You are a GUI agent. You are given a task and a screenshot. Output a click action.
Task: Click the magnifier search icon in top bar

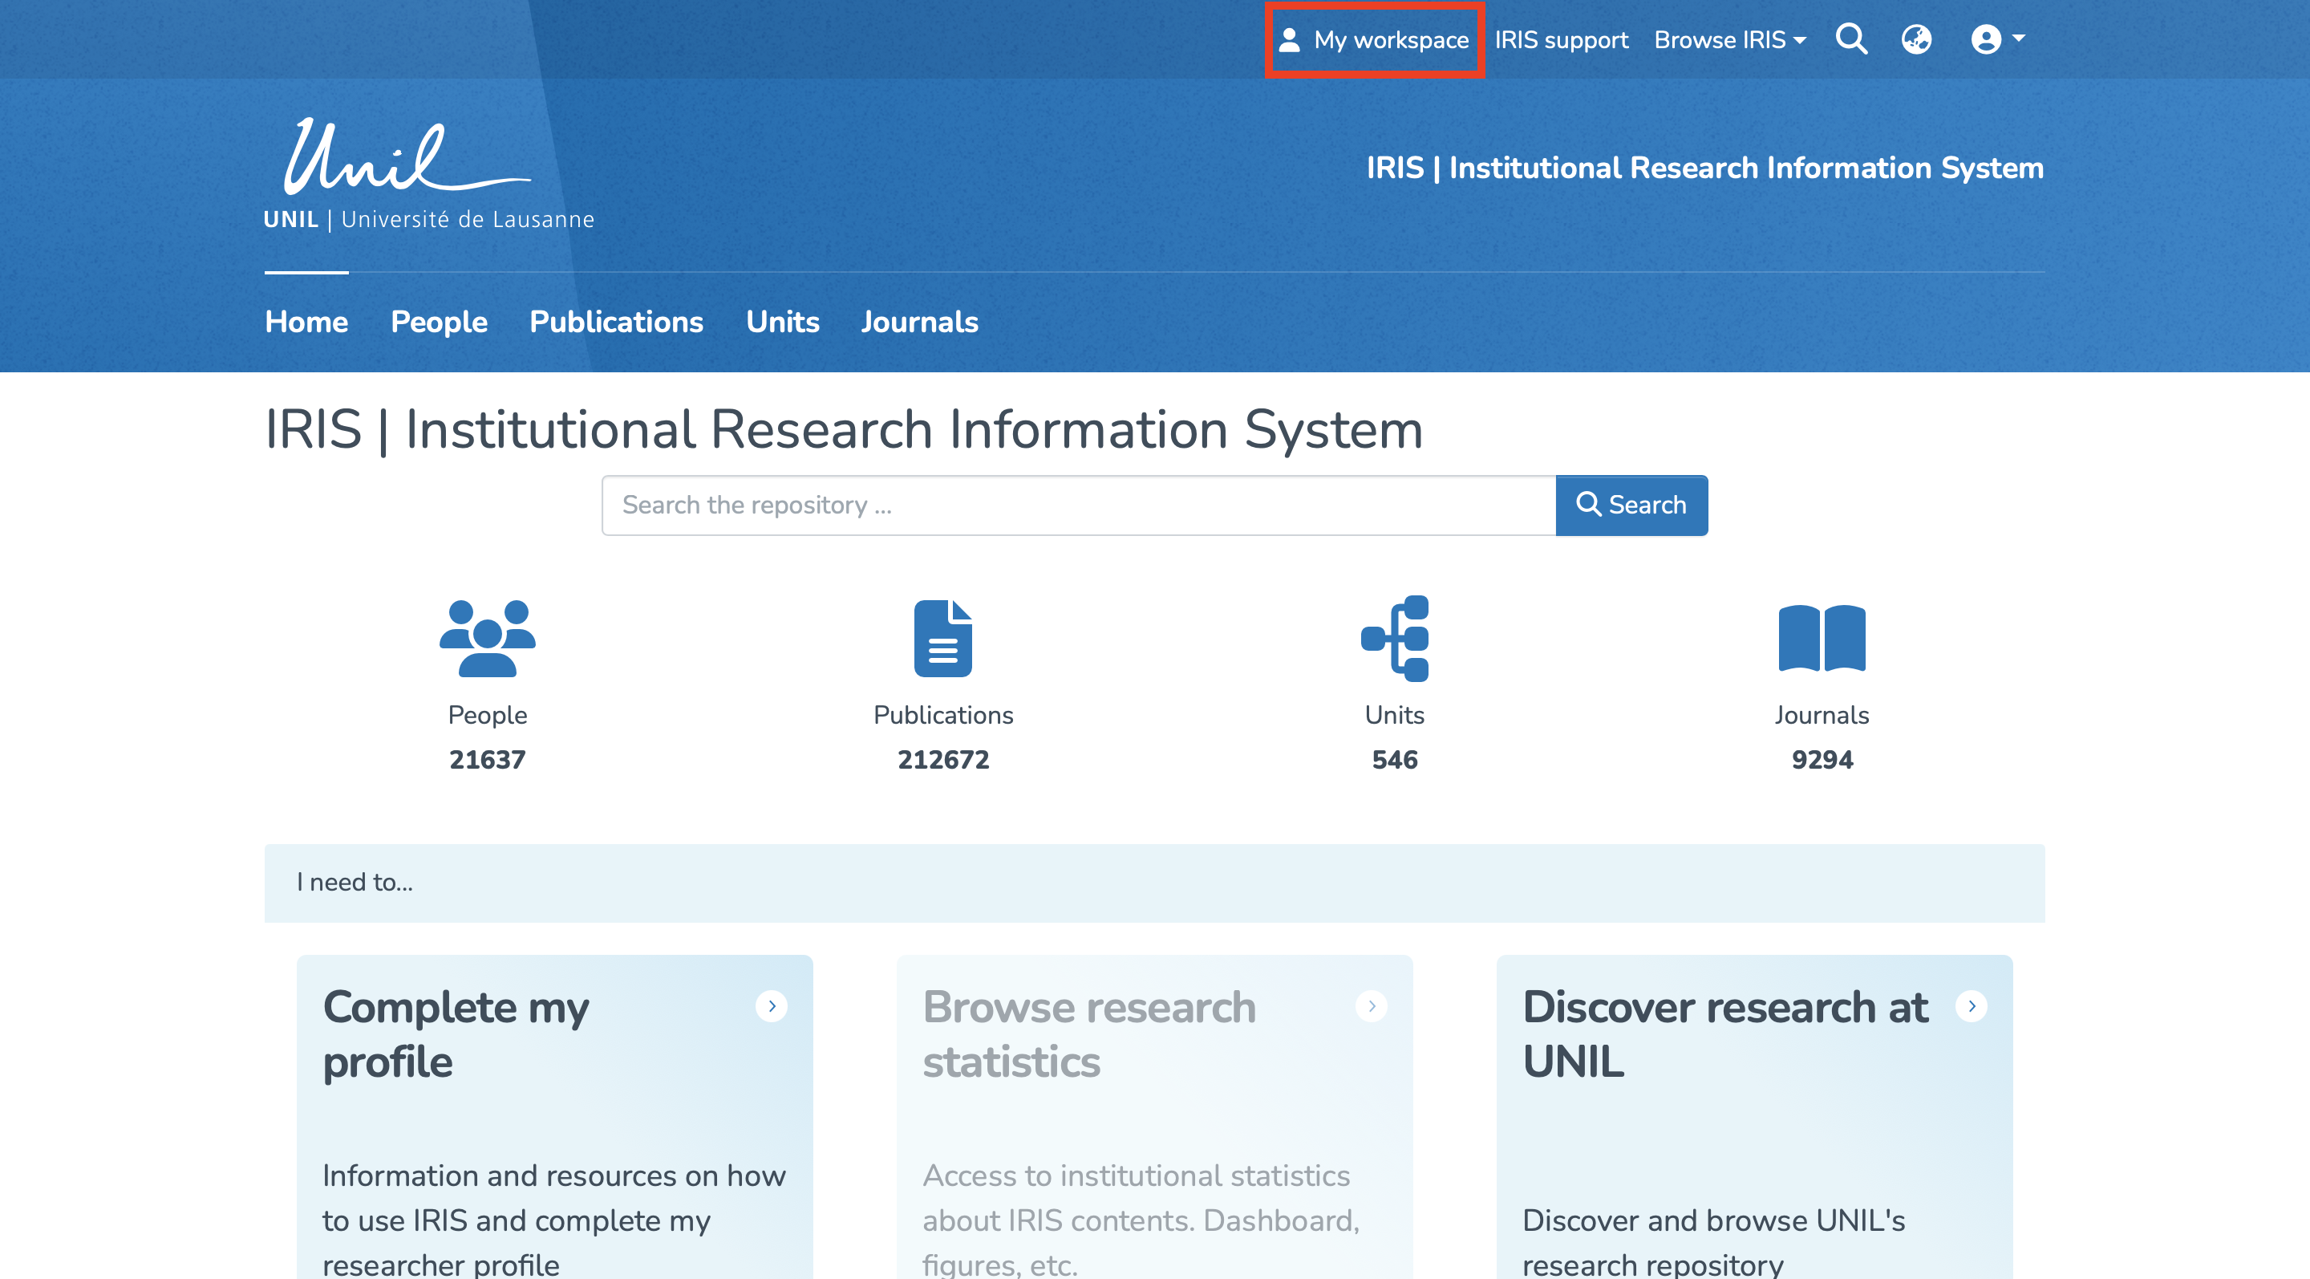(x=1851, y=39)
